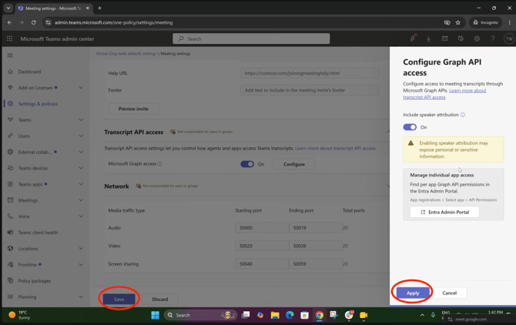Open the TW account avatar
Screen dimensions: 516x325
pos(509,39)
